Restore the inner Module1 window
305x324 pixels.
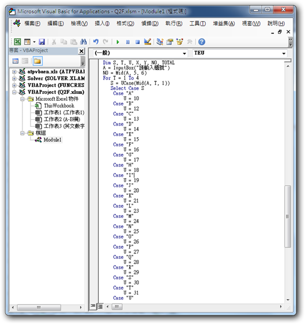coord(280,32)
